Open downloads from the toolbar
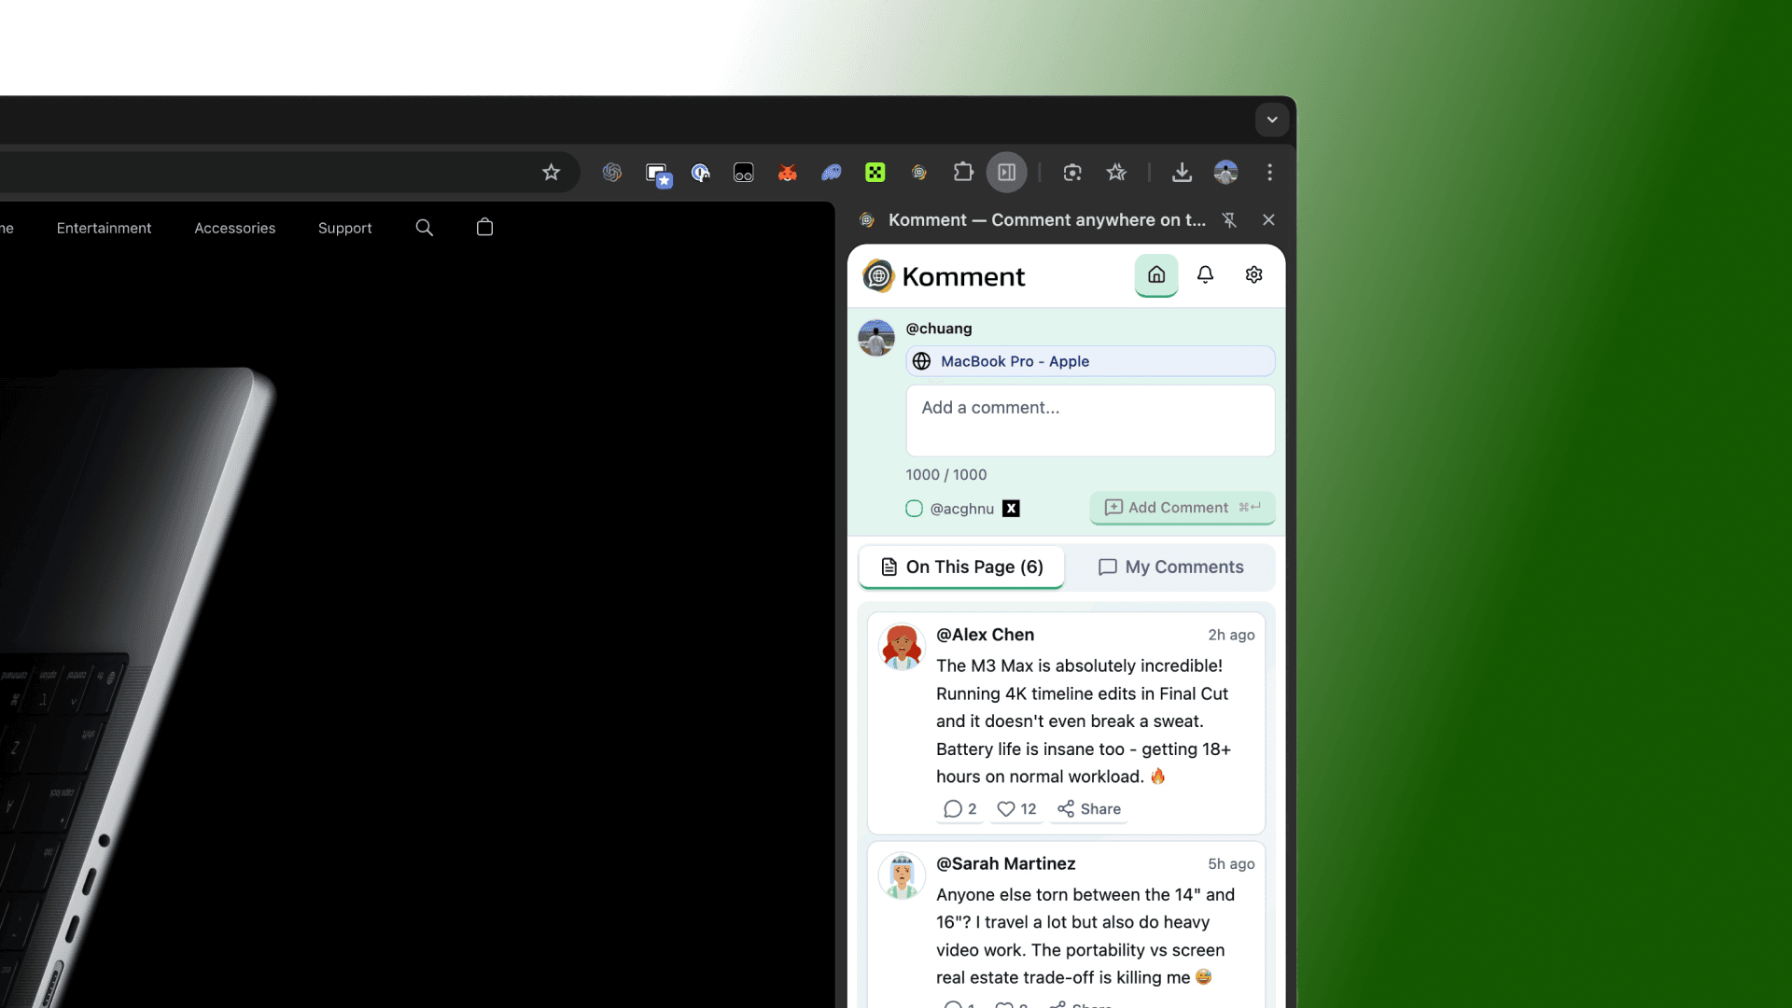 click(1181, 173)
